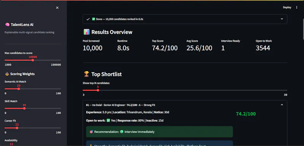This screenshot has width=304, height=146.
Task: Adjust the Show top N candidates slider
Action: [98, 90]
